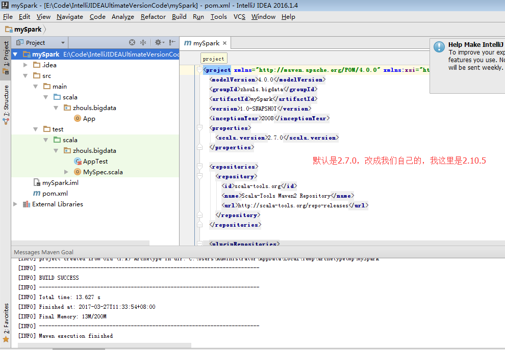Click the AppTest class icon
505x350 pixels.
pos(78,161)
